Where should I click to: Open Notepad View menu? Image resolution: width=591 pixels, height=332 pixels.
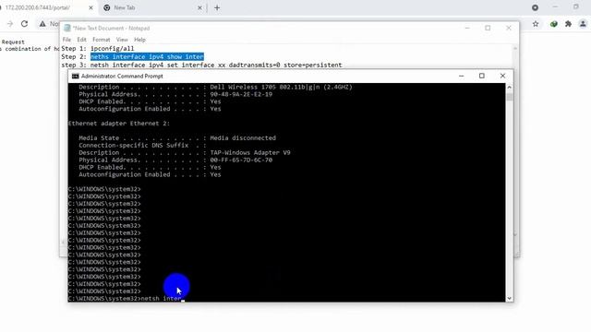coord(122,40)
